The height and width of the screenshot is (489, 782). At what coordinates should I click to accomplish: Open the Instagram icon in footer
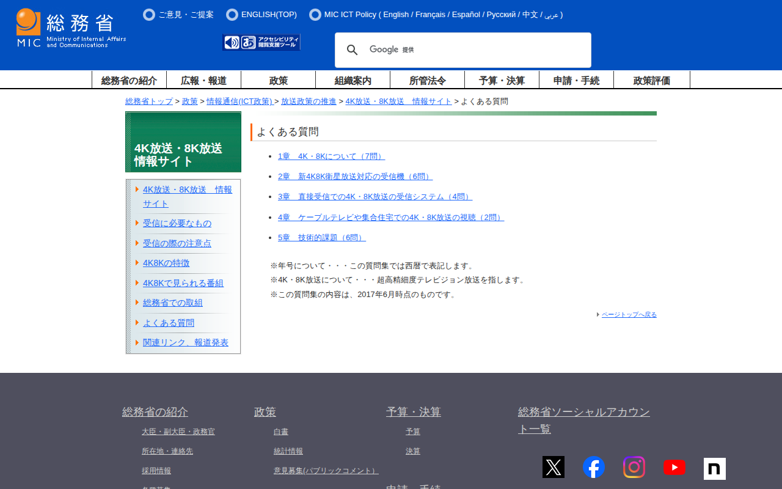pyautogui.click(x=634, y=467)
